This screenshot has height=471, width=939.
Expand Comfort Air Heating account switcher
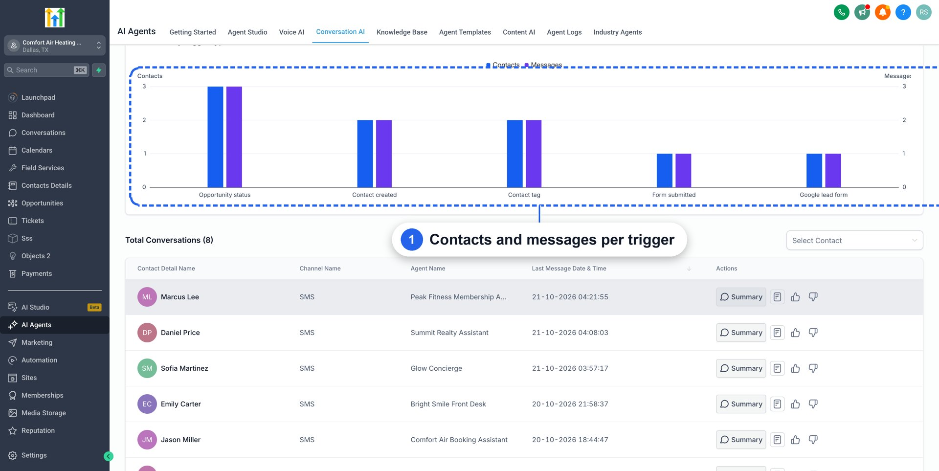click(55, 45)
